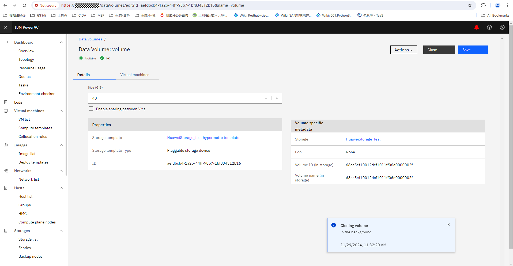513x266 pixels.
Task: Click the browser address bar URL
Action: pyautogui.click(x=153, y=5)
